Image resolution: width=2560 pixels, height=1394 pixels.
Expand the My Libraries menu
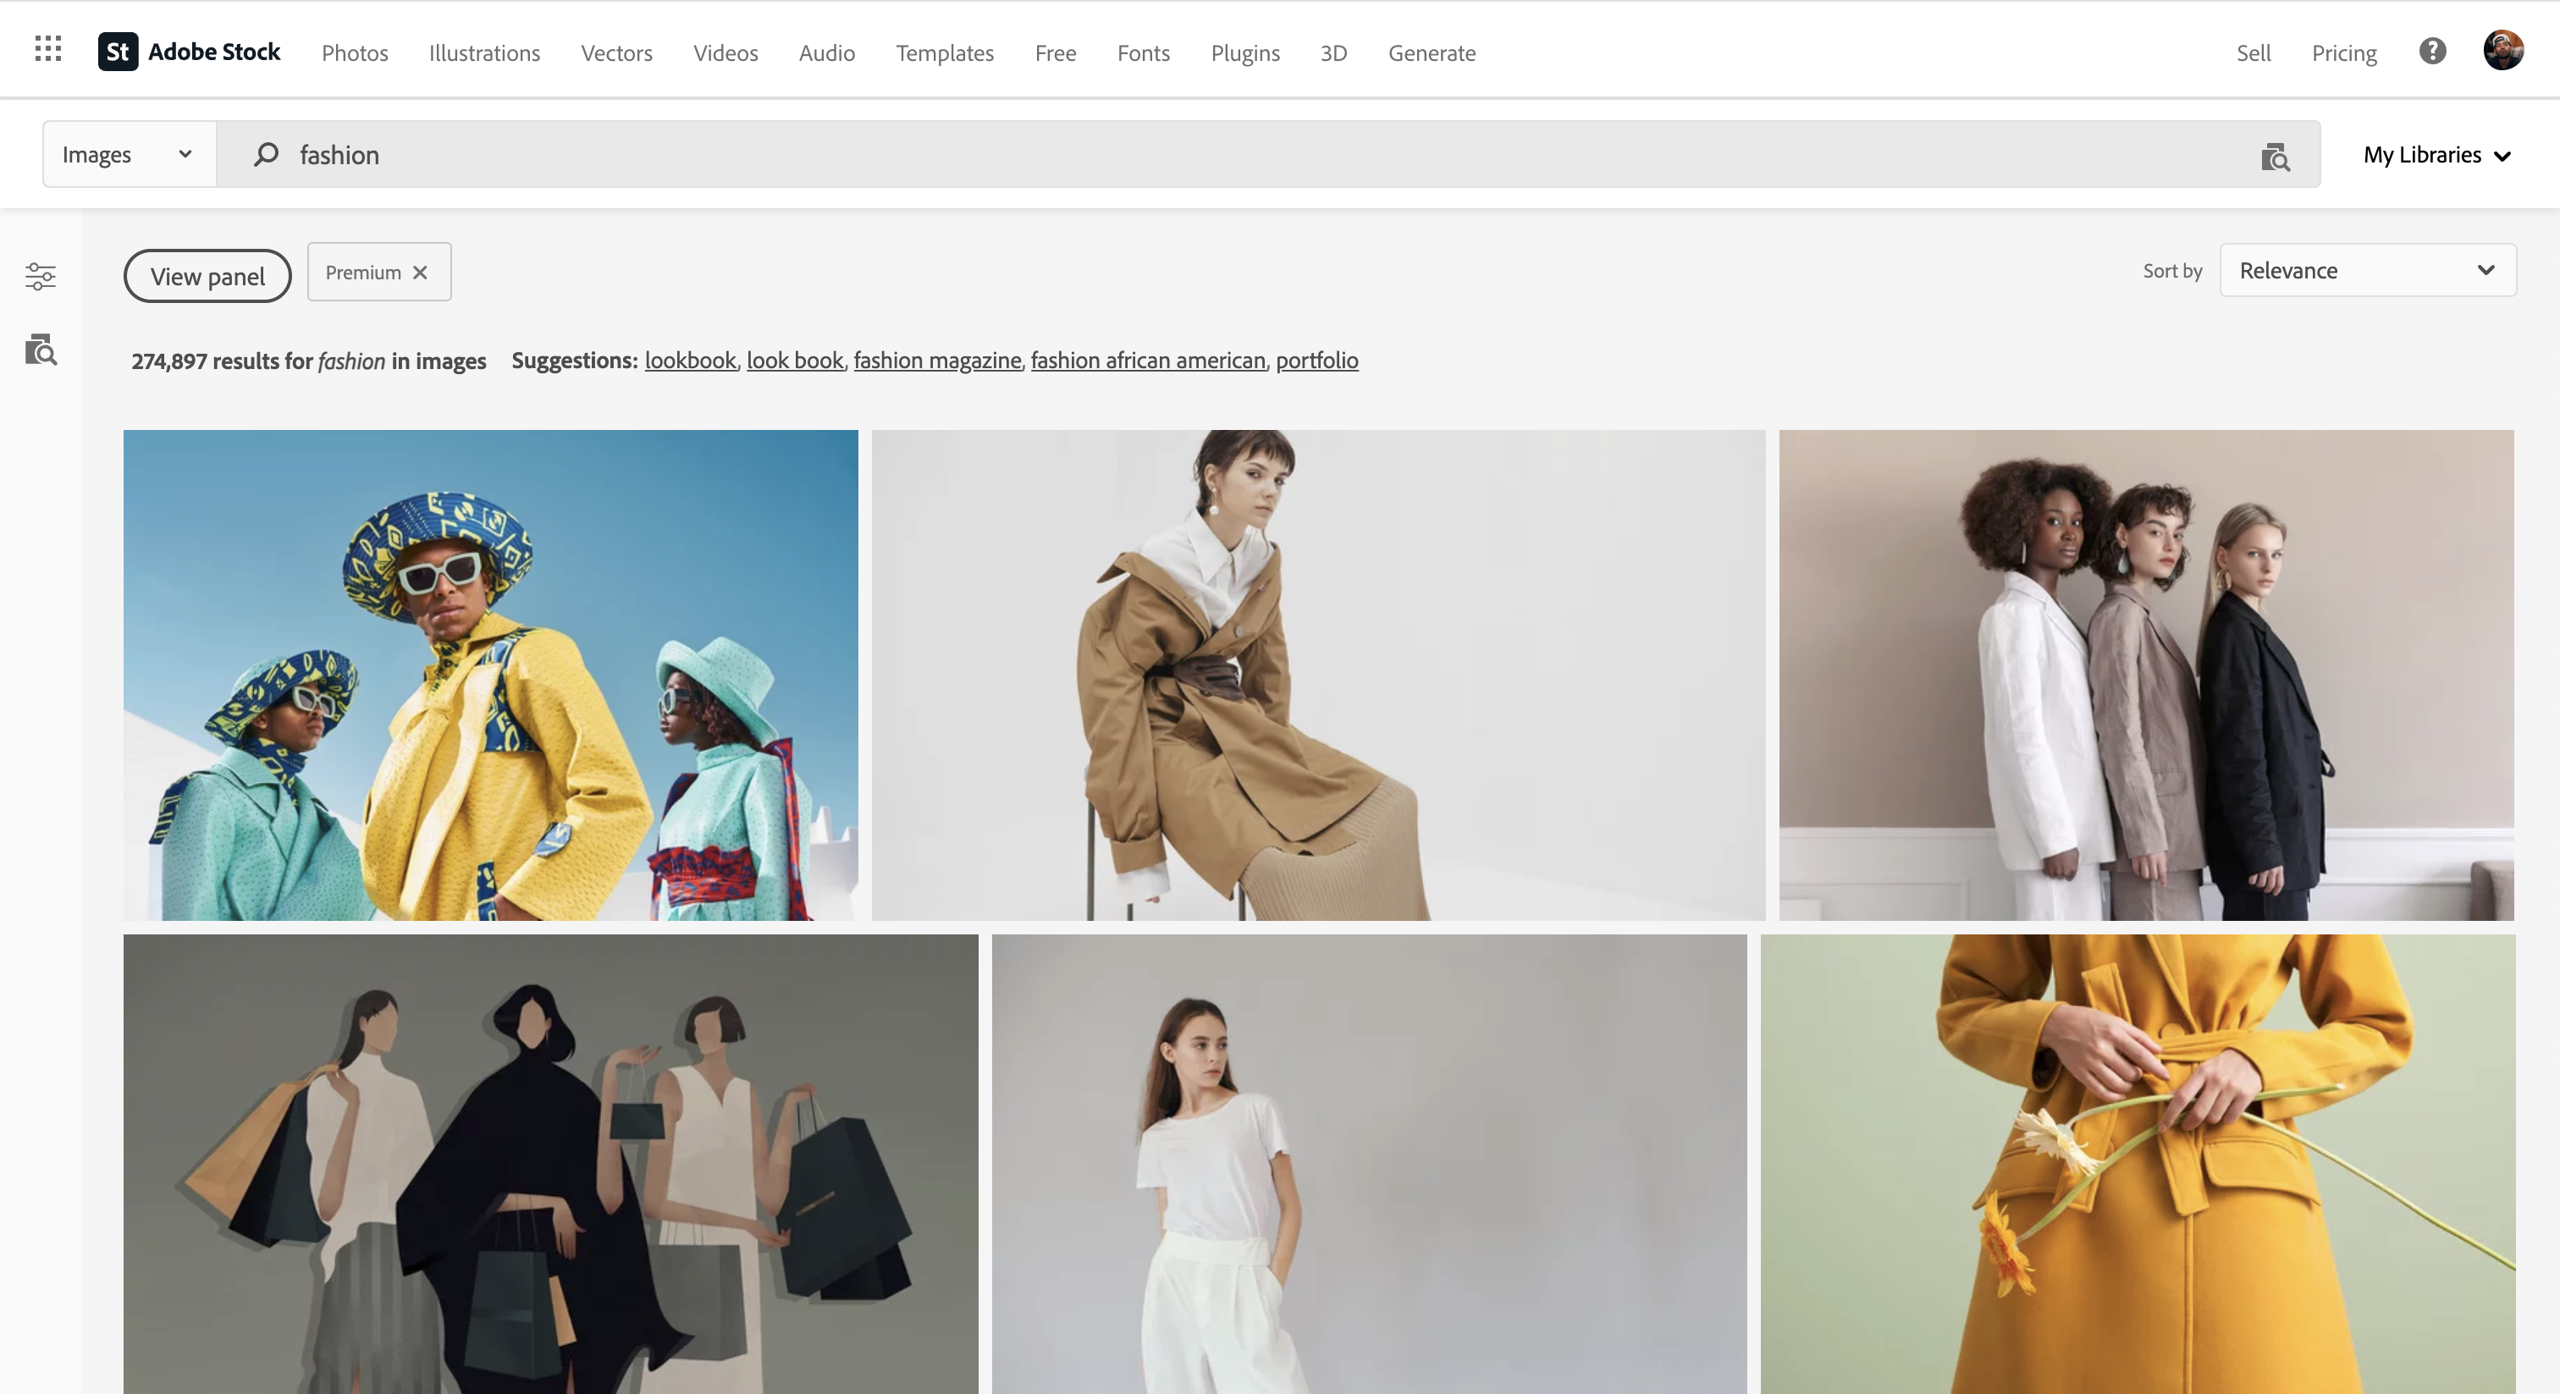tap(2436, 155)
